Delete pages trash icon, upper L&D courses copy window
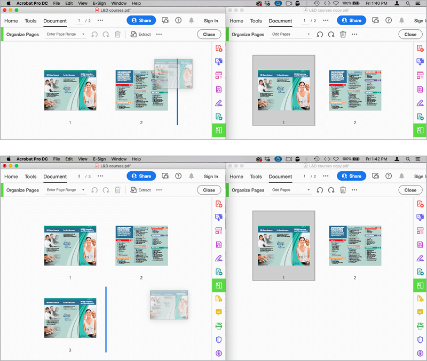 point(343,34)
